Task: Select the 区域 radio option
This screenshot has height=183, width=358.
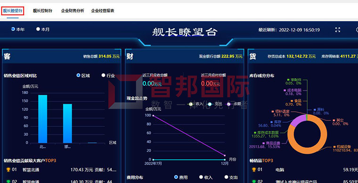Action: (78, 75)
